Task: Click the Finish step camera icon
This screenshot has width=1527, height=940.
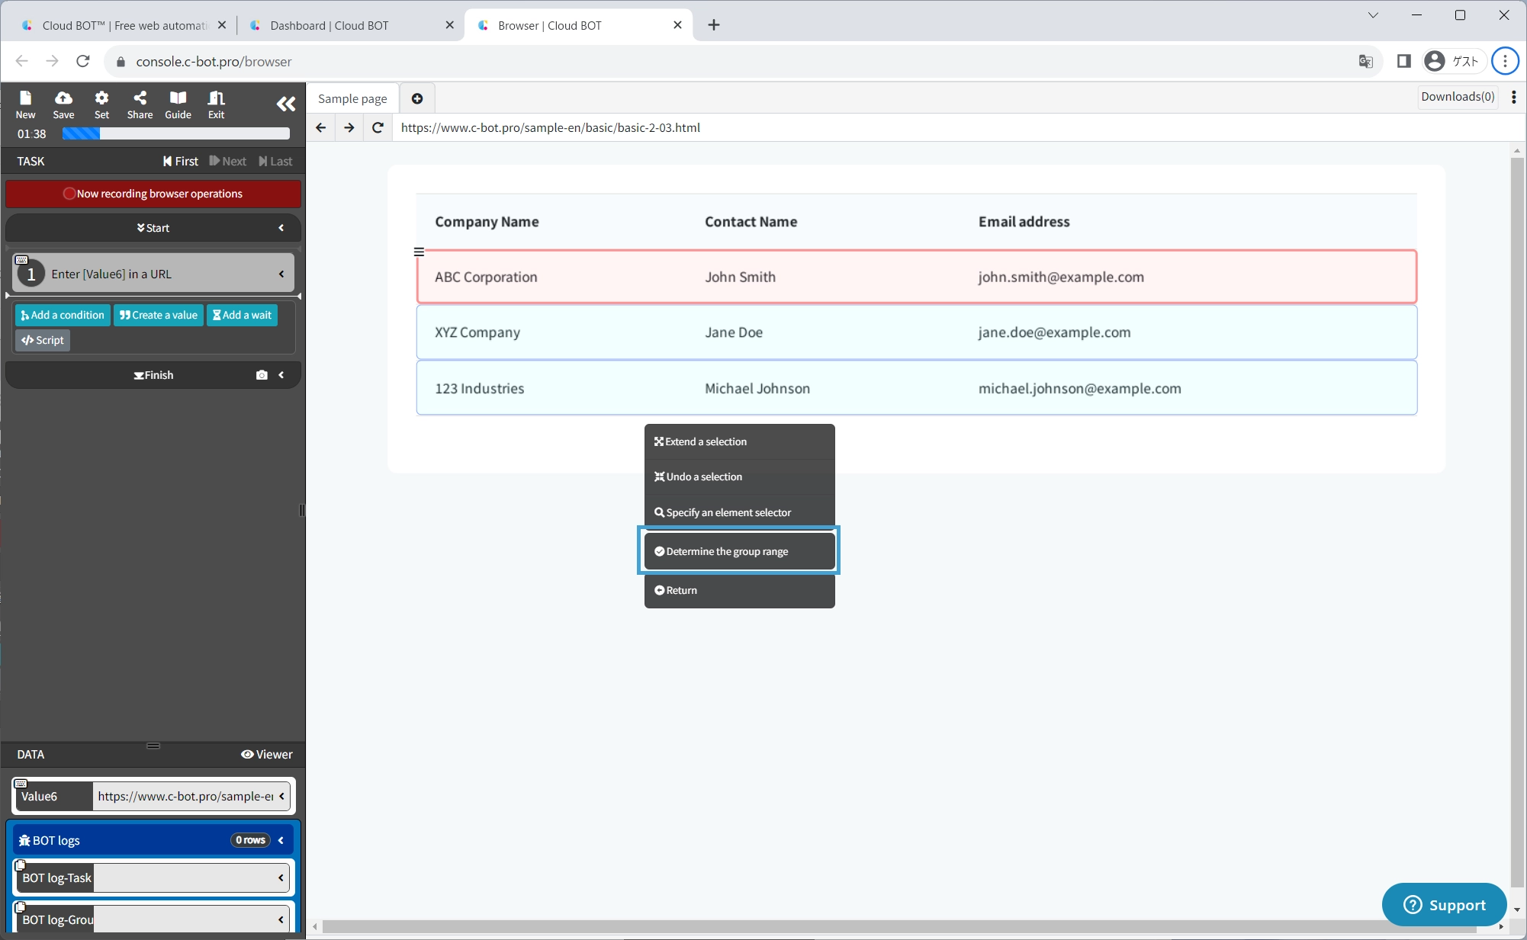Action: click(x=262, y=375)
